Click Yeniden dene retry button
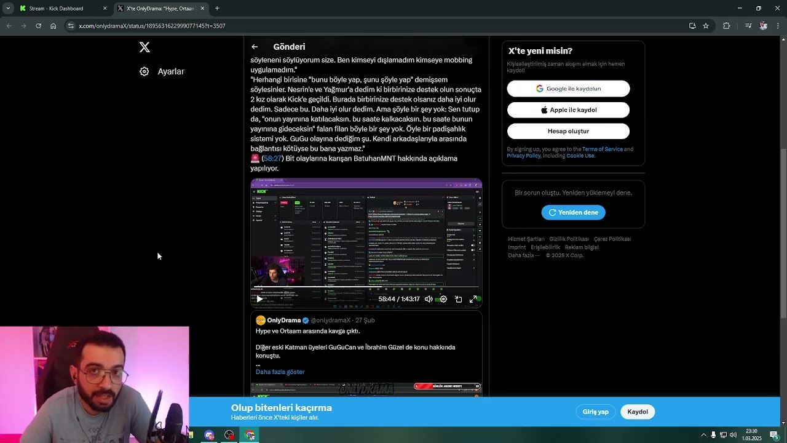The image size is (787, 443). pos(573,212)
